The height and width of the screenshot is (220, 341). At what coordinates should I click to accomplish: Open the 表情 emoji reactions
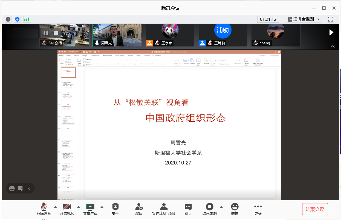pos(235,209)
